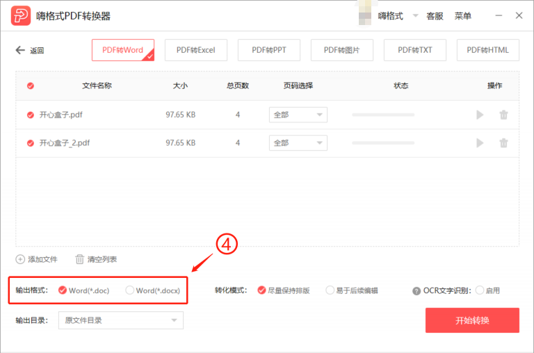Select the Word(*.docx) output format radio
Viewport: 534px width, 353px height.
pos(130,290)
